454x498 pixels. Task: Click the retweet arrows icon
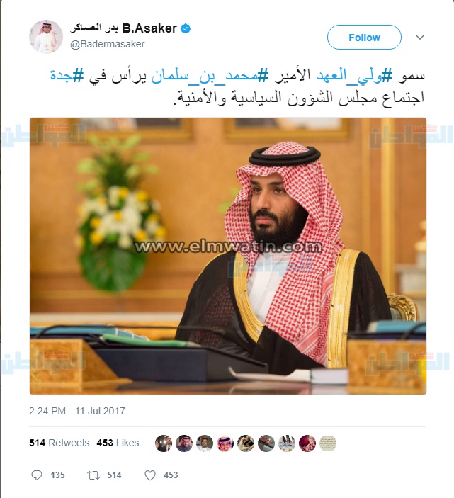[x=93, y=475]
